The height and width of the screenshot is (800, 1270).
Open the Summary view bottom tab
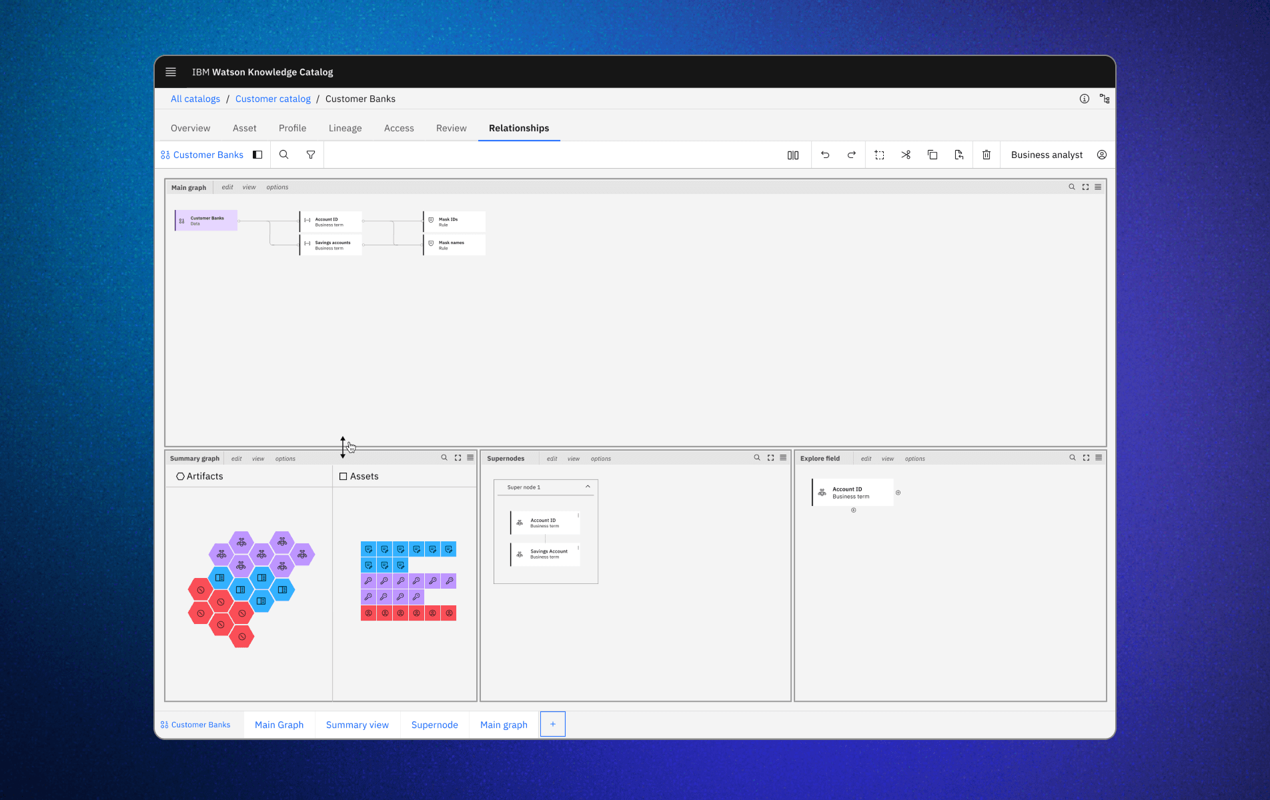(358, 725)
